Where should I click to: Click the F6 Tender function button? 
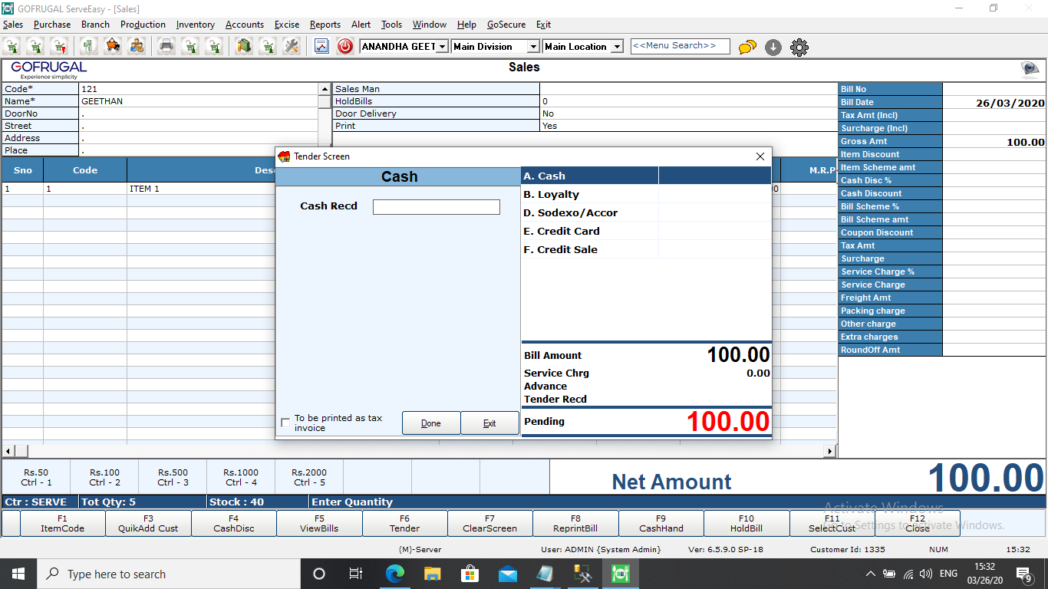point(404,523)
